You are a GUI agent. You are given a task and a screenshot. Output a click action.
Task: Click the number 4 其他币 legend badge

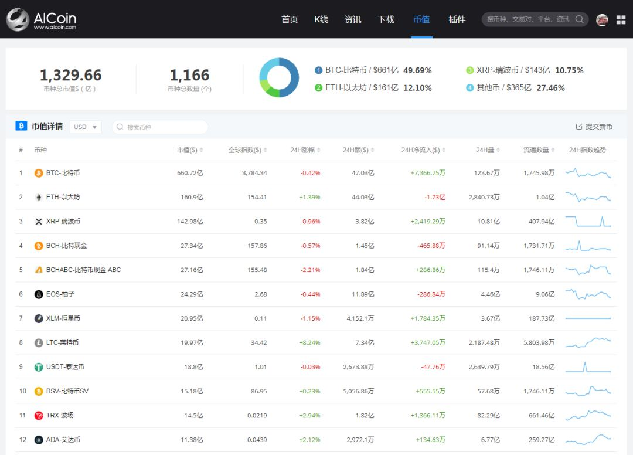pos(469,87)
